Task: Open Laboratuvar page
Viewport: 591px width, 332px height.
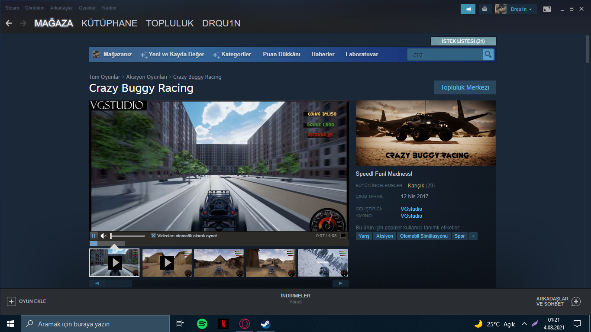Action: [362, 55]
